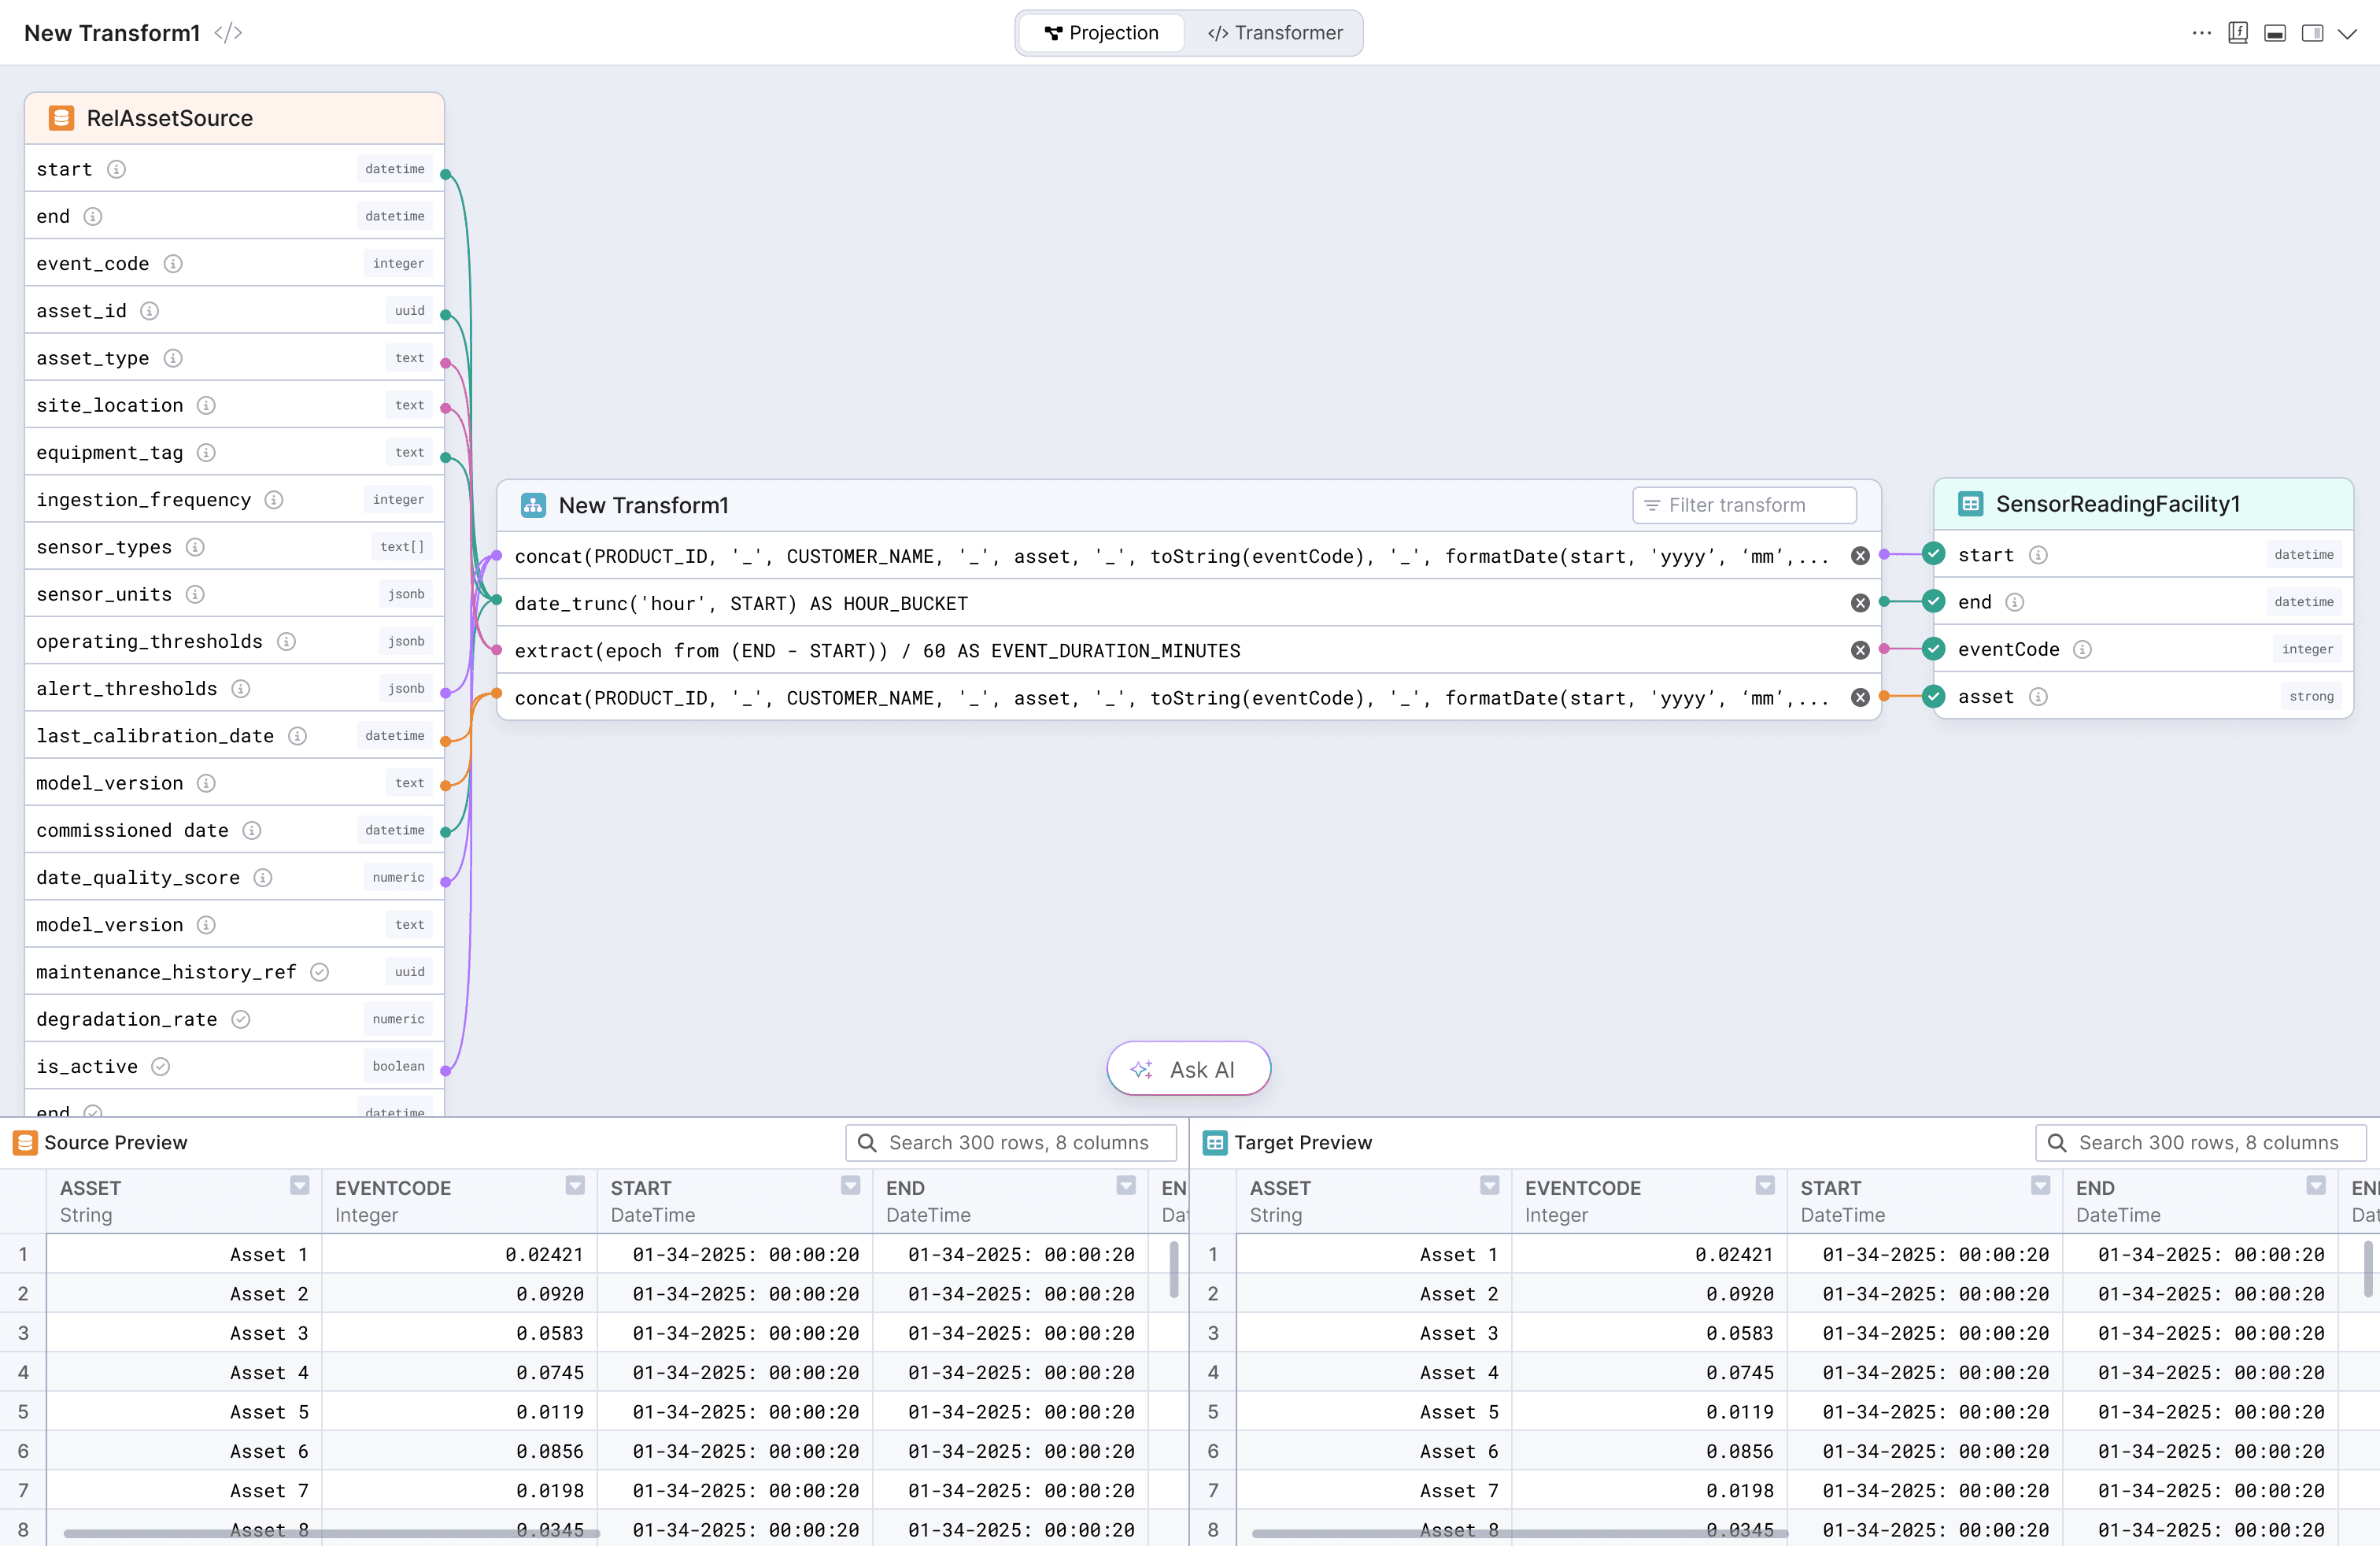Open ASSET column dropdown in Source Preview

coord(299,1186)
